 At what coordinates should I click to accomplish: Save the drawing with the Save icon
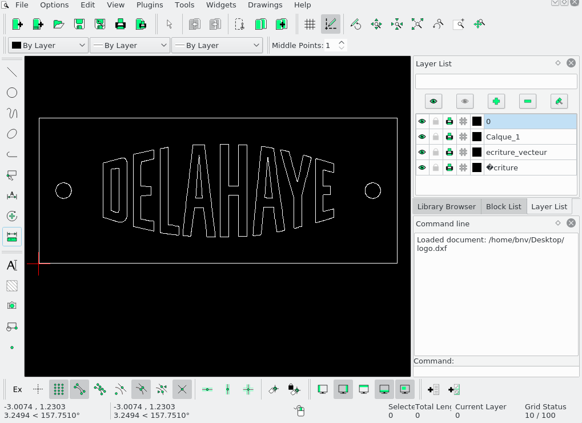coord(79,25)
